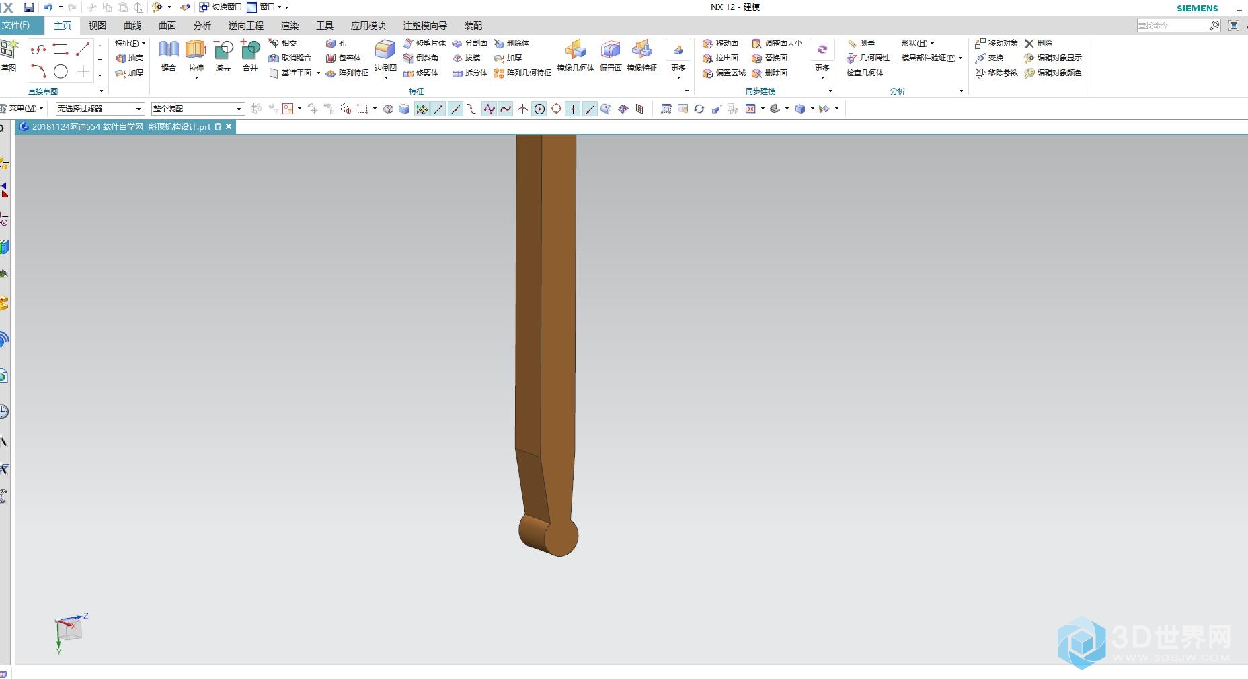Click the Save icon in quick access toolbar

[28, 7]
